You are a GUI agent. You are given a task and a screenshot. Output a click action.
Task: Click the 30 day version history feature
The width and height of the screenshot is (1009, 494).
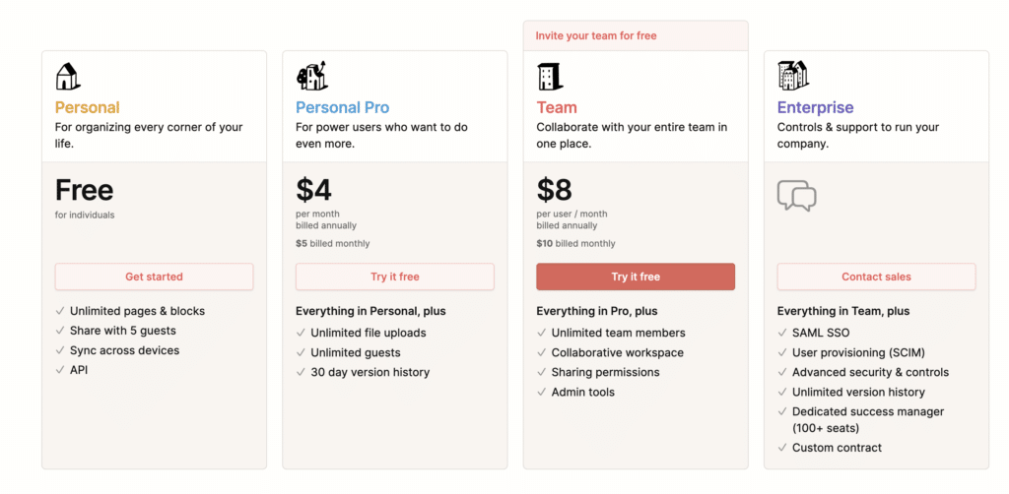point(370,372)
